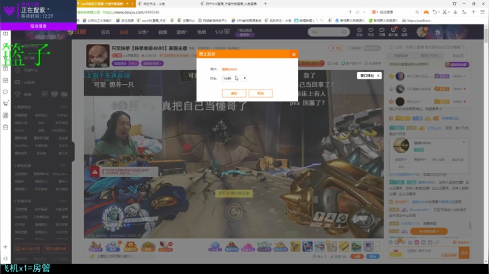Expand the gift bar more arrow
This screenshot has width=489, height=274.
point(378,246)
